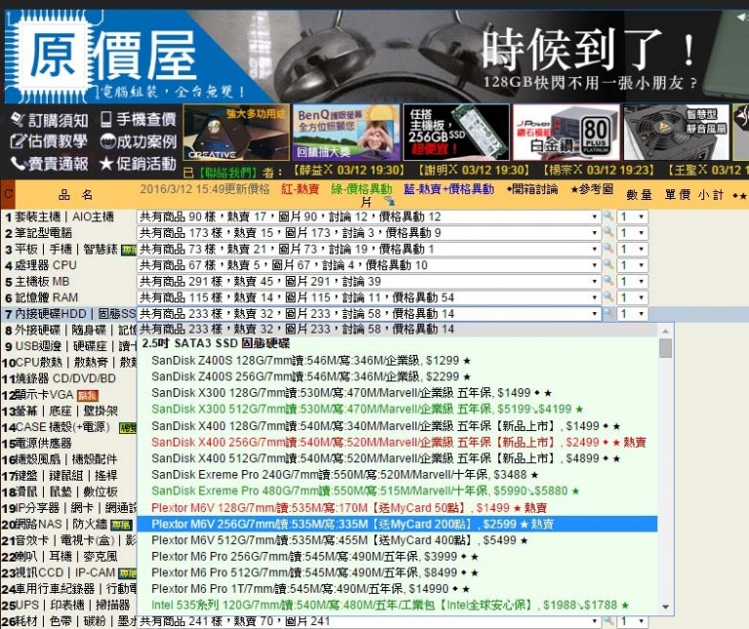Viewport: 749px width, 629px height.
Task: Click the magnifier icon for row 4 處理器 CPU
Action: [609, 264]
